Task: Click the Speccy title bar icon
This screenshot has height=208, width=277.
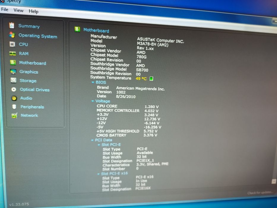Action: click(x=2, y=1)
